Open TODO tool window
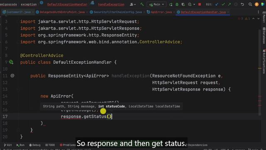 coord(50,145)
